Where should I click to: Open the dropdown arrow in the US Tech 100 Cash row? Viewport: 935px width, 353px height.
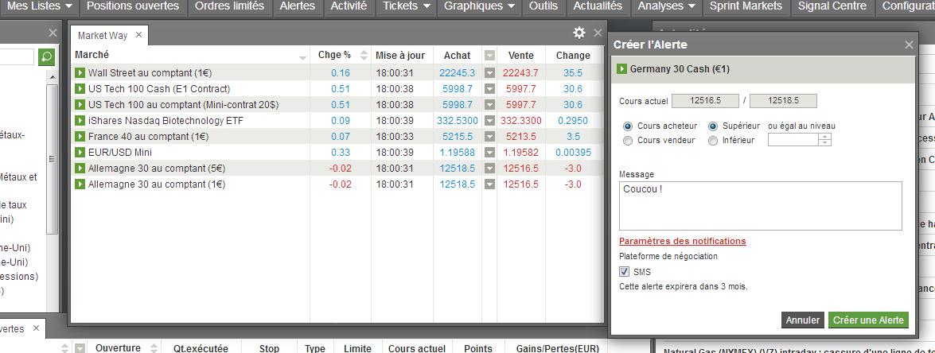tap(489, 89)
